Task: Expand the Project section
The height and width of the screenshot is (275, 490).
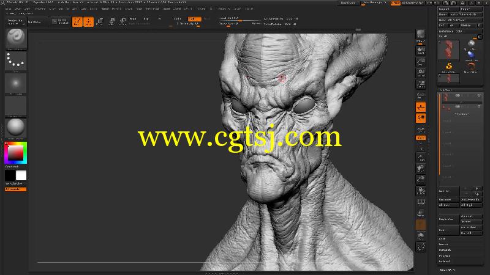Action: pyautogui.click(x=445, y=255)
